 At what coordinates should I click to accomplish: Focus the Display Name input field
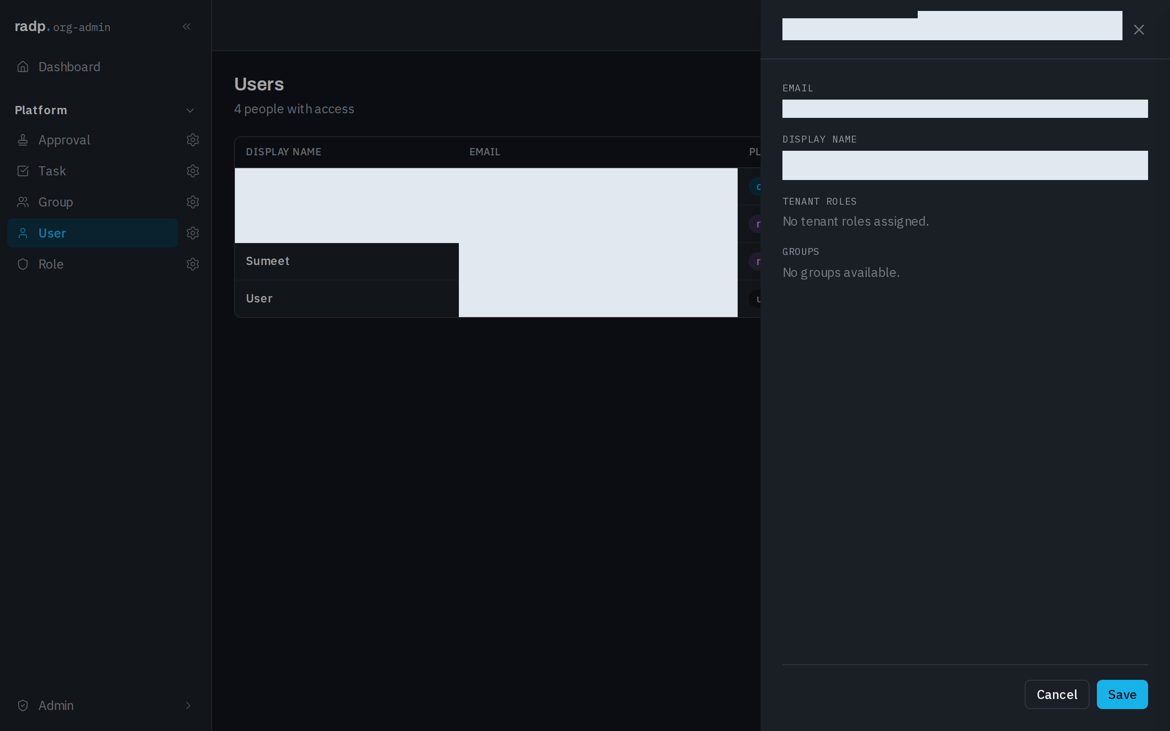(964, 165)
